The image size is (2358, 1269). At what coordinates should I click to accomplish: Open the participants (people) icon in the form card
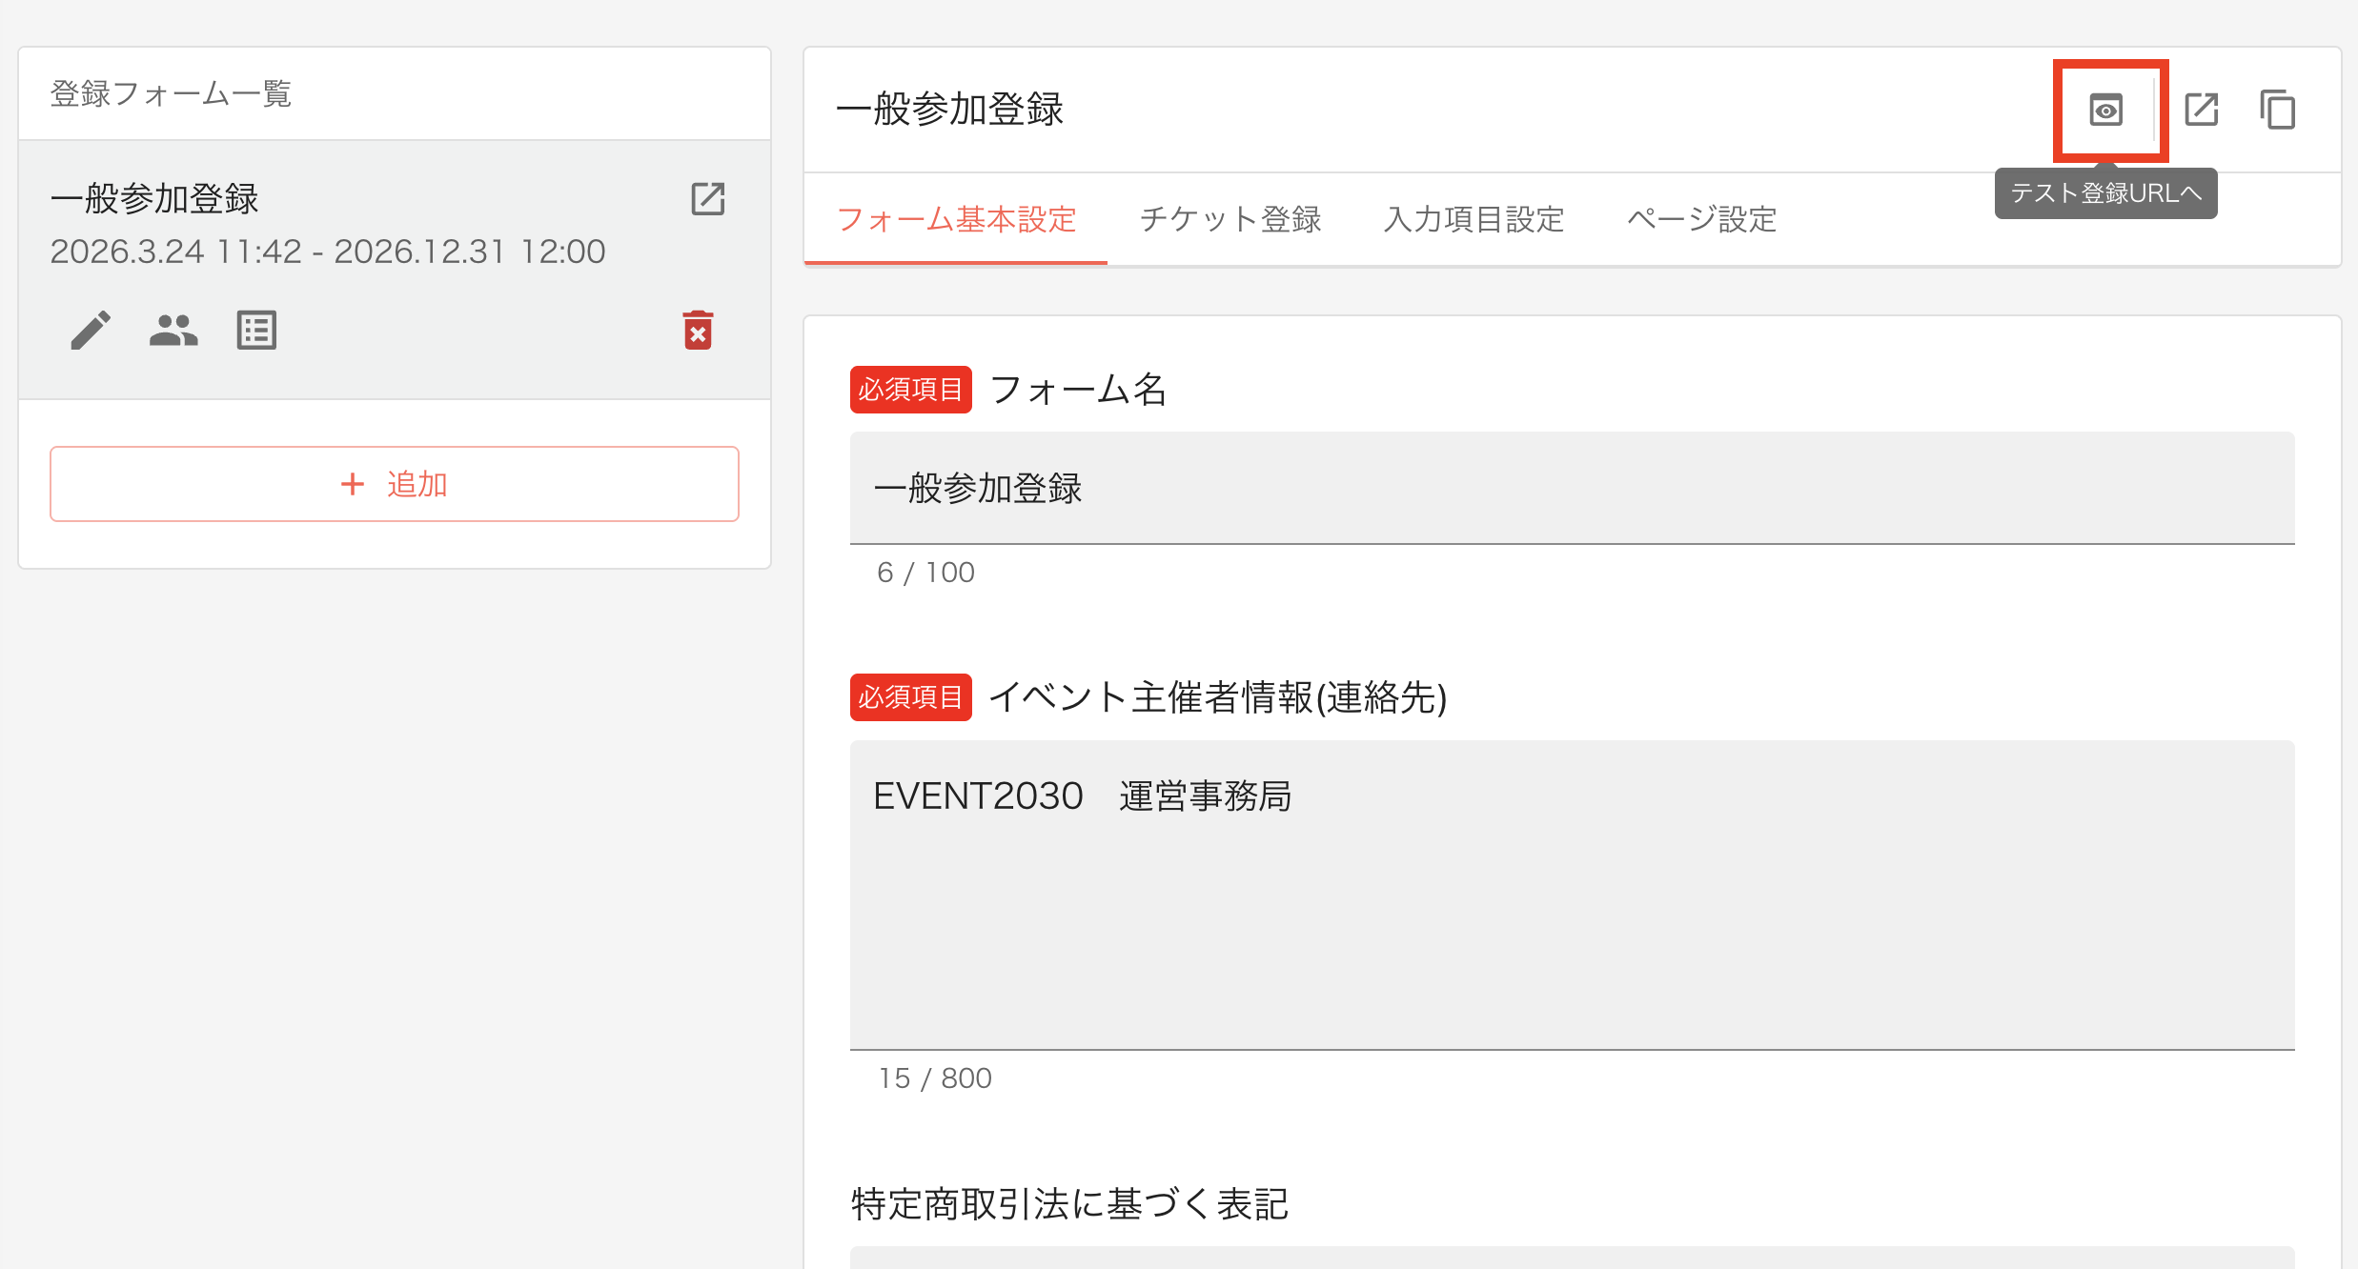coord(173,331)
